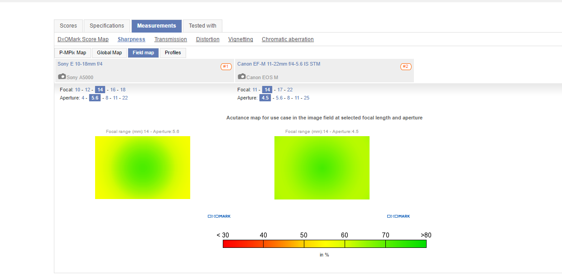
Task: Set Canon aperture to 25
Action: 307,98
